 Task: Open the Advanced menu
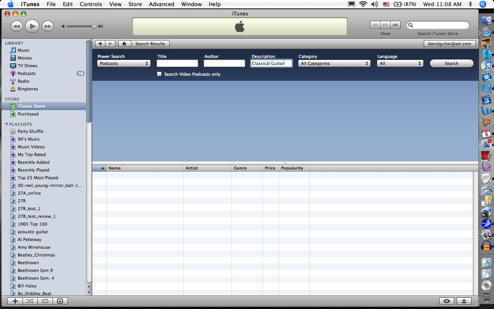click(161, 4)
